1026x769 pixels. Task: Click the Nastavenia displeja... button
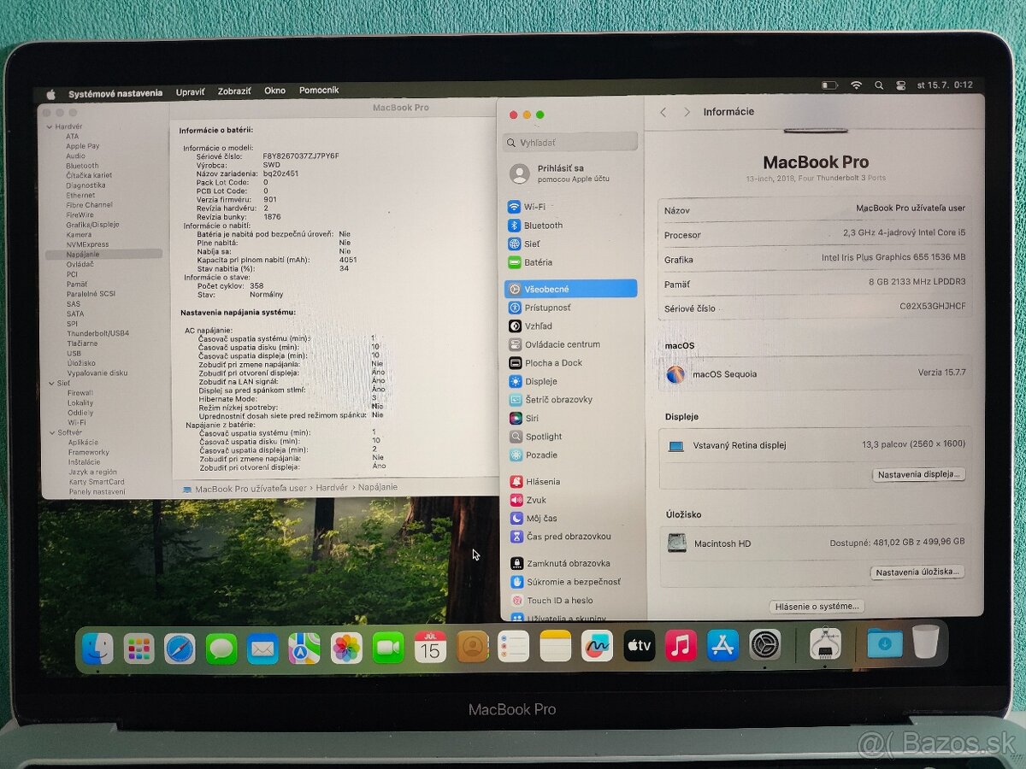[919, 474]
